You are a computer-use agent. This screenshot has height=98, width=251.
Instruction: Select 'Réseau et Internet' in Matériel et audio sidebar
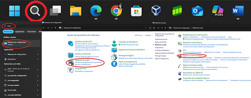coord(161,42)
